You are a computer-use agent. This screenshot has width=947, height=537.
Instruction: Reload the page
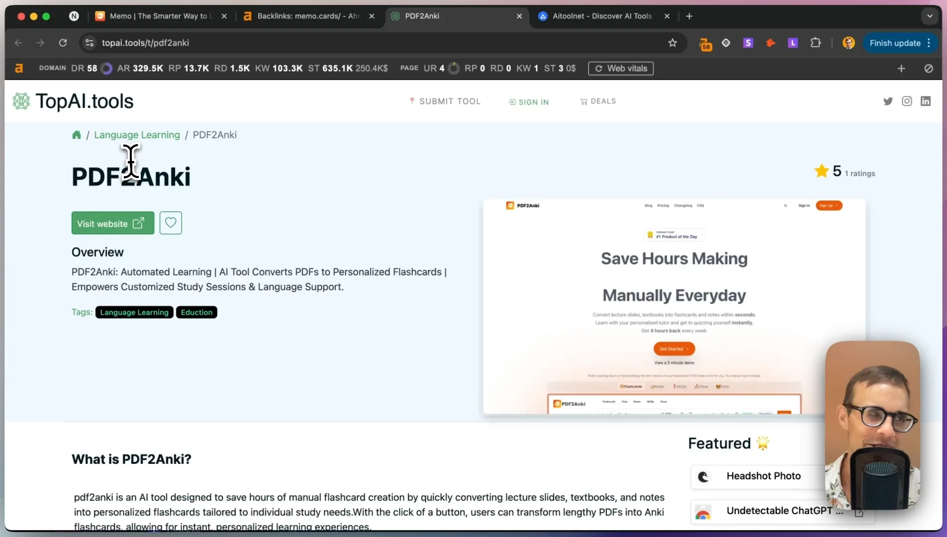pos(63,43)
